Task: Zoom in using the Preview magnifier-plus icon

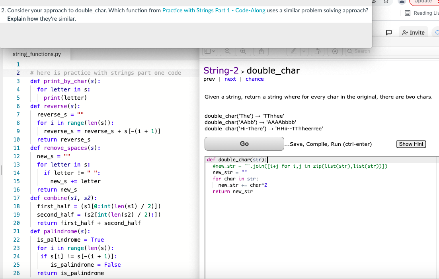Action: [243, 51]
